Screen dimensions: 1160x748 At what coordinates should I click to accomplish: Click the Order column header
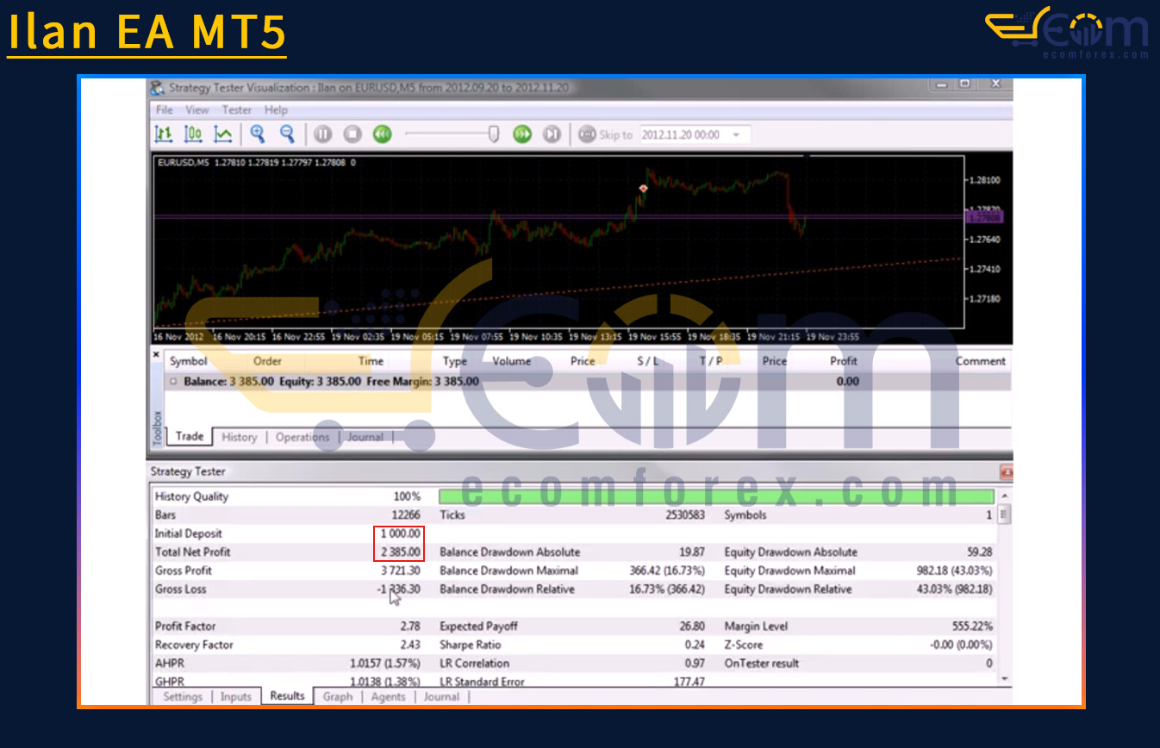pyautogui.click(x=268, y=361)
